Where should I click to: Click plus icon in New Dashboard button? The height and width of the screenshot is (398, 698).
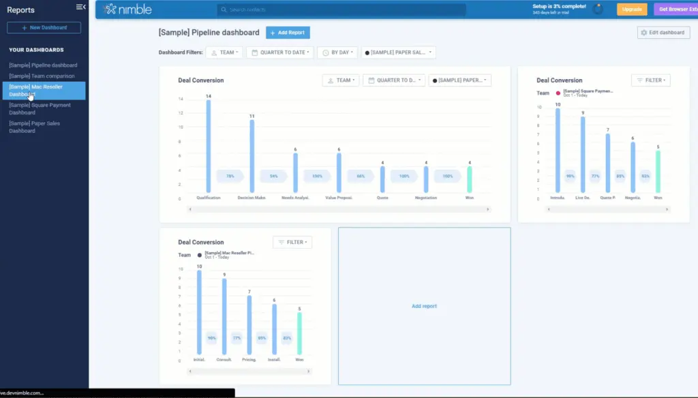tap(25, 28)
